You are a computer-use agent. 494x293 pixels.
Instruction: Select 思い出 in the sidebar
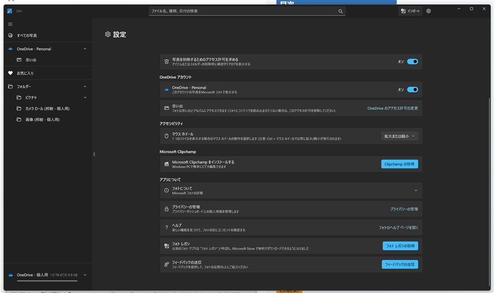[48, 59]
